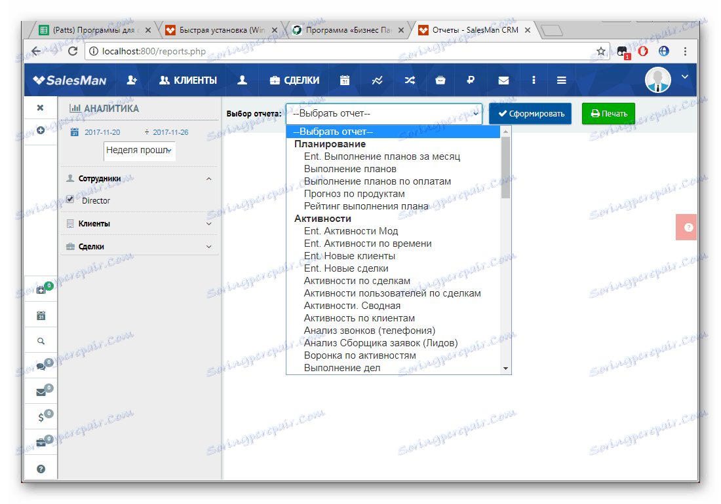The image size is (721, 504).
Task: Click the sidebar help question mark icon
Action: pyautogui.click(x=41, y=469)
